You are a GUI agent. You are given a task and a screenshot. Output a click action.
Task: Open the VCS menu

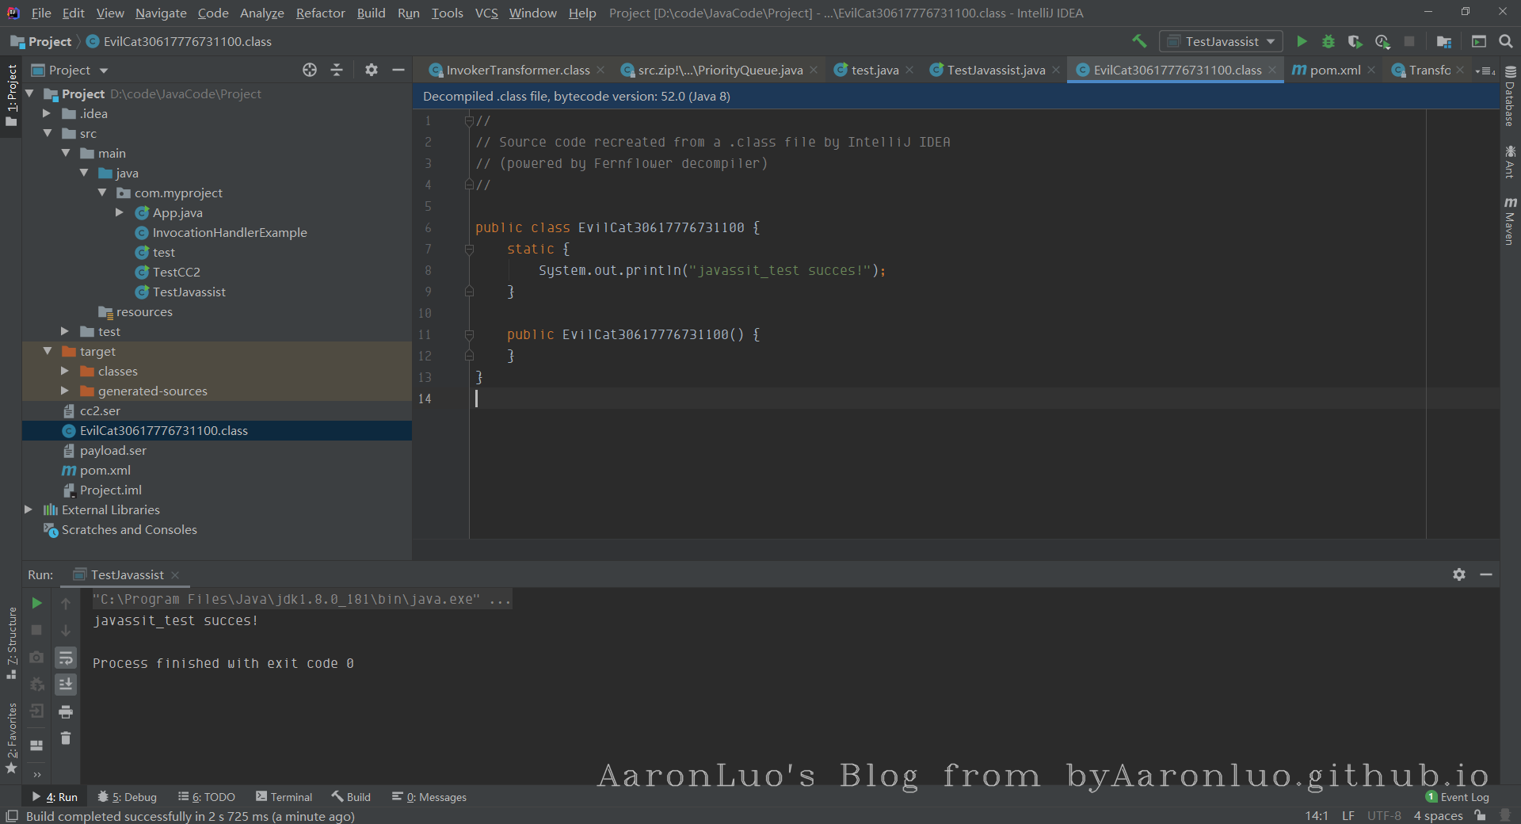(486, 13)
